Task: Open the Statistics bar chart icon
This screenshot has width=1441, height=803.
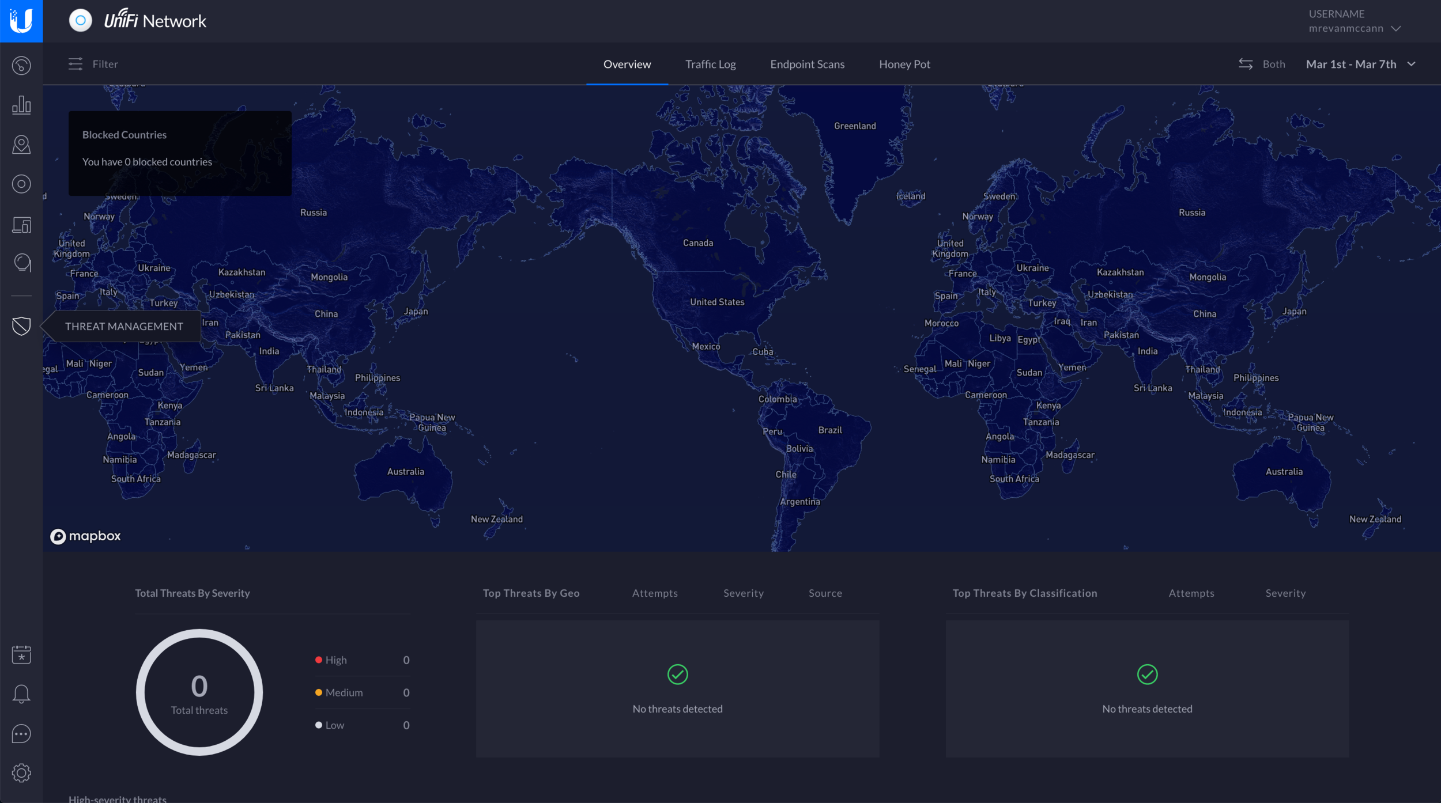Action: 21,105
